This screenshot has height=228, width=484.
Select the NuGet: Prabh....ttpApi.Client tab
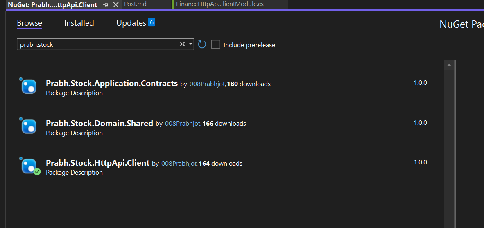click(52, 5)
